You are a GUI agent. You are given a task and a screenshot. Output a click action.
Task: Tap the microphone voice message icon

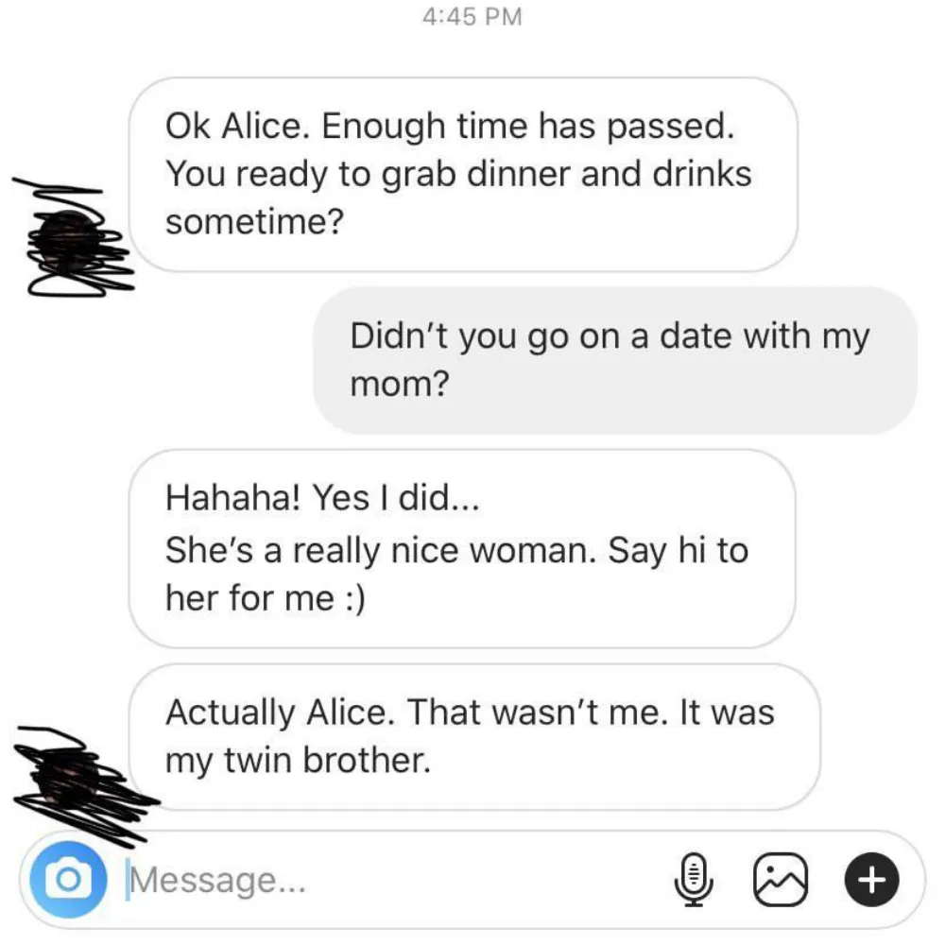tap(693, 880)
